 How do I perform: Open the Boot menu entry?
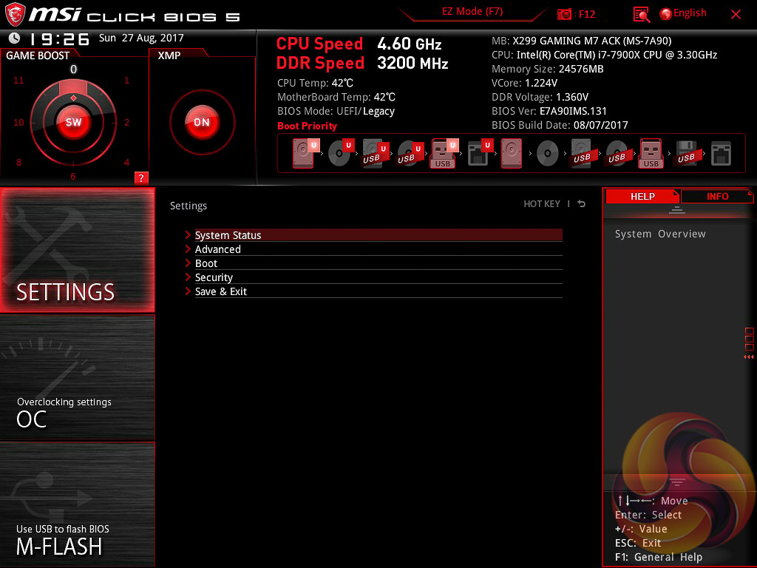[x=378, y=263]
